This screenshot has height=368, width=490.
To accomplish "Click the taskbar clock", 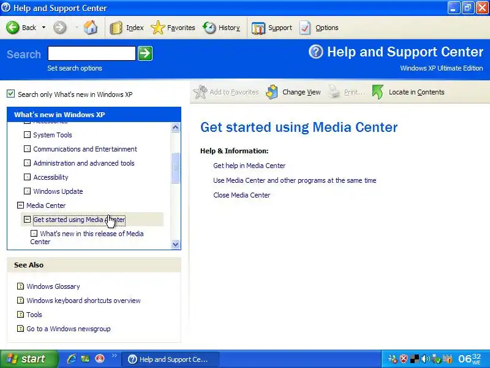I will [469, 359].
